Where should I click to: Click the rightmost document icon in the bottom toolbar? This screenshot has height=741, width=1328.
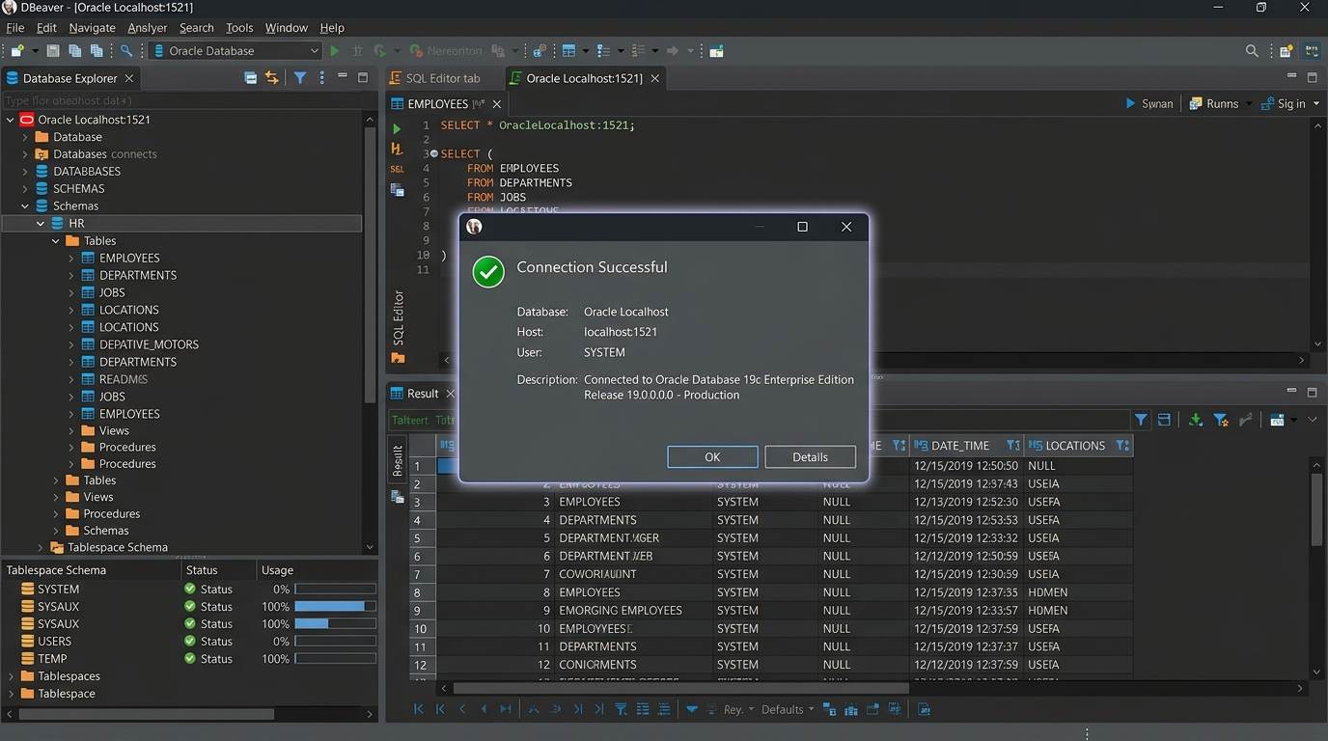(924, 709)
